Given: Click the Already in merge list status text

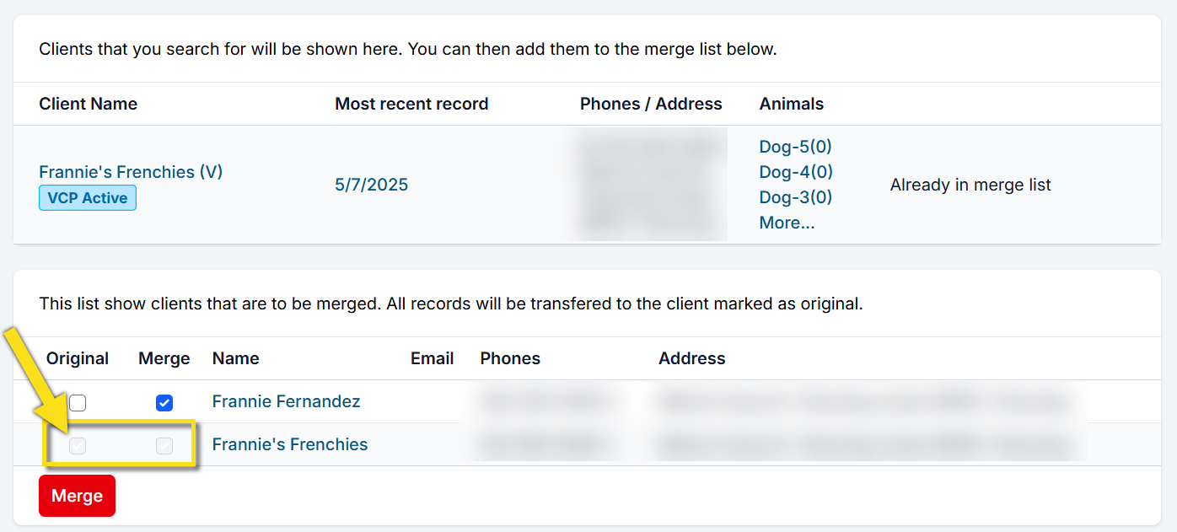Looking at the screenshot, I should pos(970,185).
